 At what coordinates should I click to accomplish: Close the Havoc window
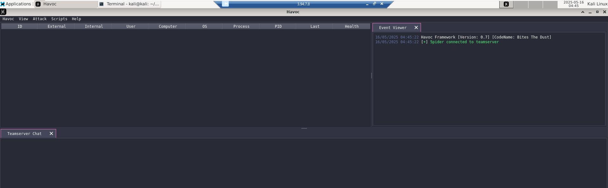[x=605, y=12]
